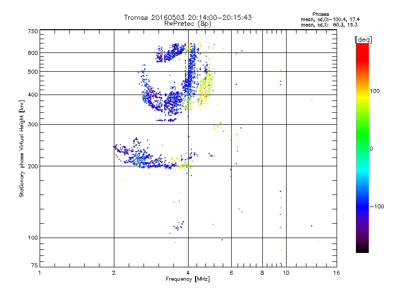Viewport: 396px width, 297px height.
Task: Click the x-axis '6' tick label
Action: (x=231, y=273)
